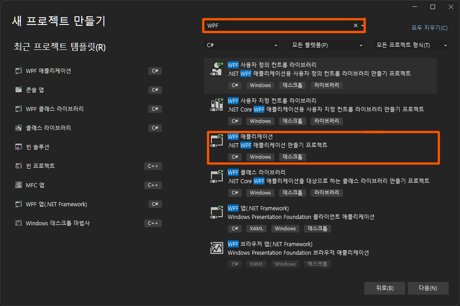This screenshot has height=306, width=460.
Task: Choose recent template 빈 솔루션
Action: (x=88, y=147)
